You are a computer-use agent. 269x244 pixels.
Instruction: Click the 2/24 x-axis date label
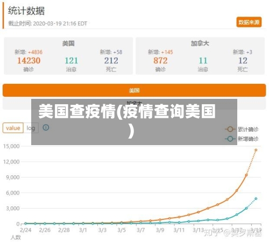coord(25,230)
